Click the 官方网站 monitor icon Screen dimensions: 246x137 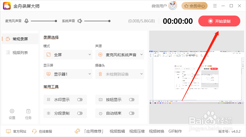pyautogui.click(x=8, y=131)
